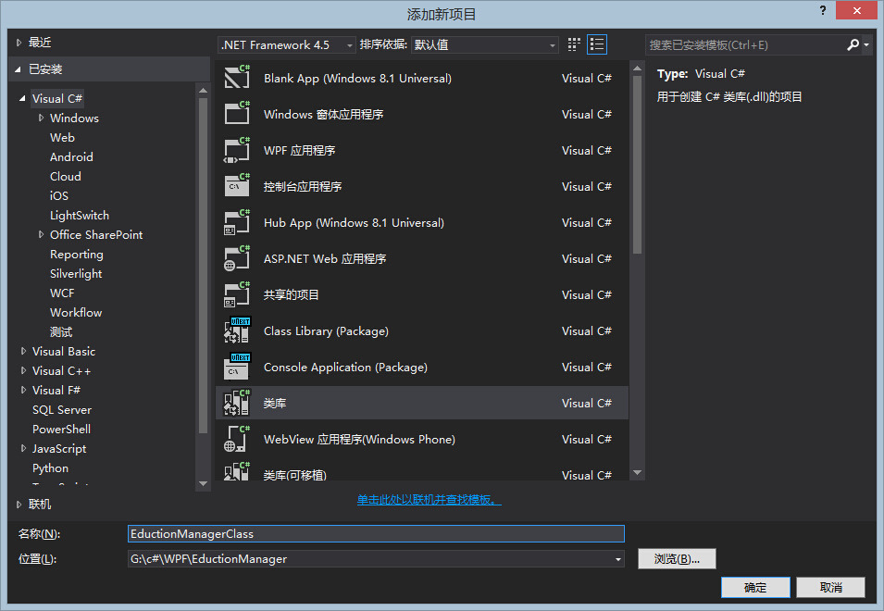Click the template list scroll down arrow
This screenshot has height=611, width=884.
click(638, 472)
